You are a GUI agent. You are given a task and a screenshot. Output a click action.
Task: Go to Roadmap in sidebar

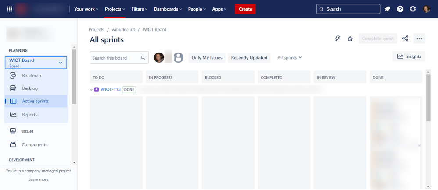(x=36, y=75)
